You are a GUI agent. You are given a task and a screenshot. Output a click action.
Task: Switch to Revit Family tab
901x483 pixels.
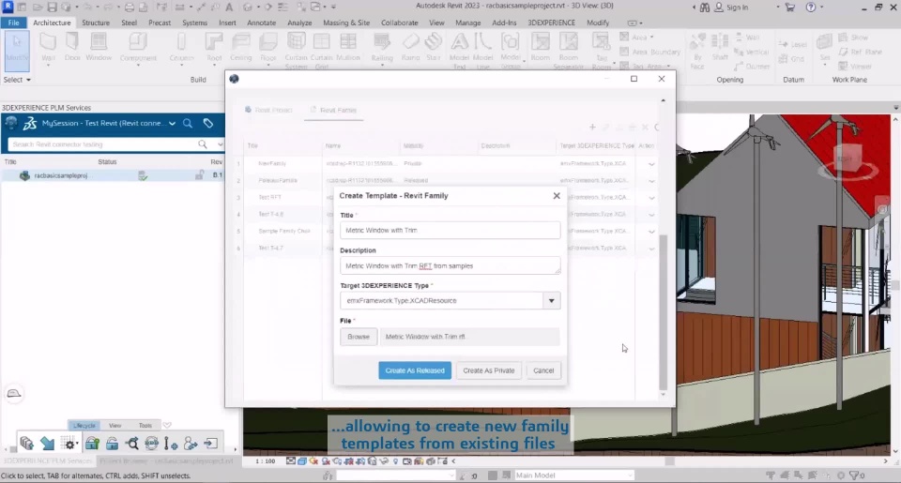[x=333, y=111]
